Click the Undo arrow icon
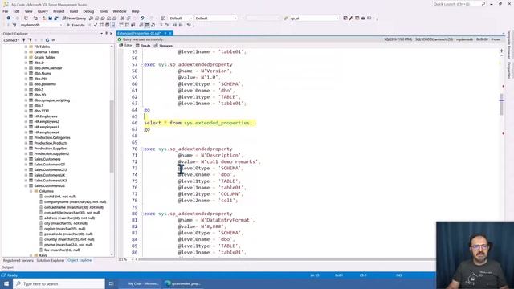The height and width of the screenshot is (289, 514). 142,18
